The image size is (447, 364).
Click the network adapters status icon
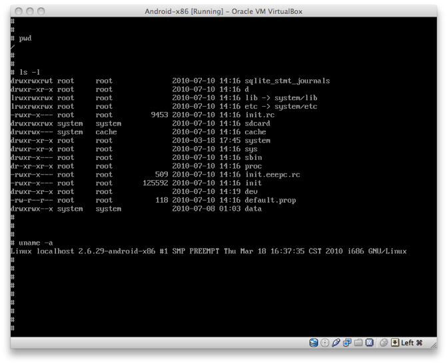tap(347, 343)
